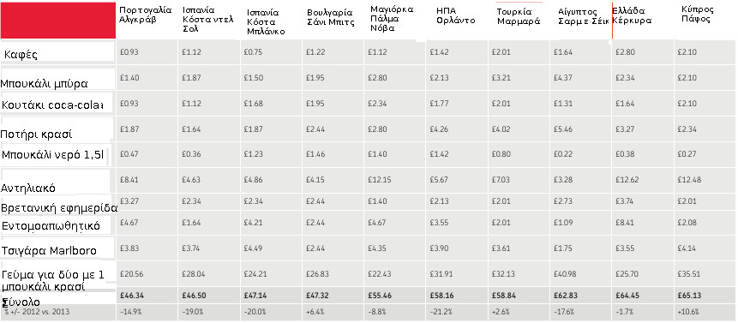
Task: Select the £40.98 meal price for Sharm
Action: point(564,274)
